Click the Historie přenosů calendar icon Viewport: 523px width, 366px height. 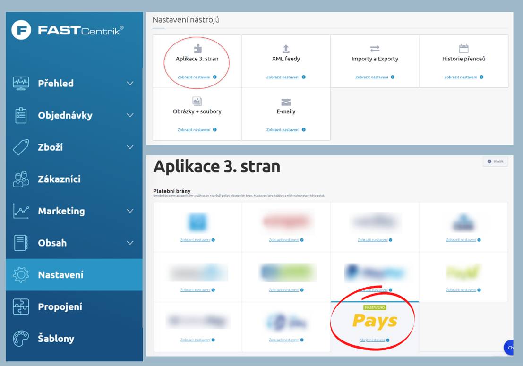pos(463,49)
